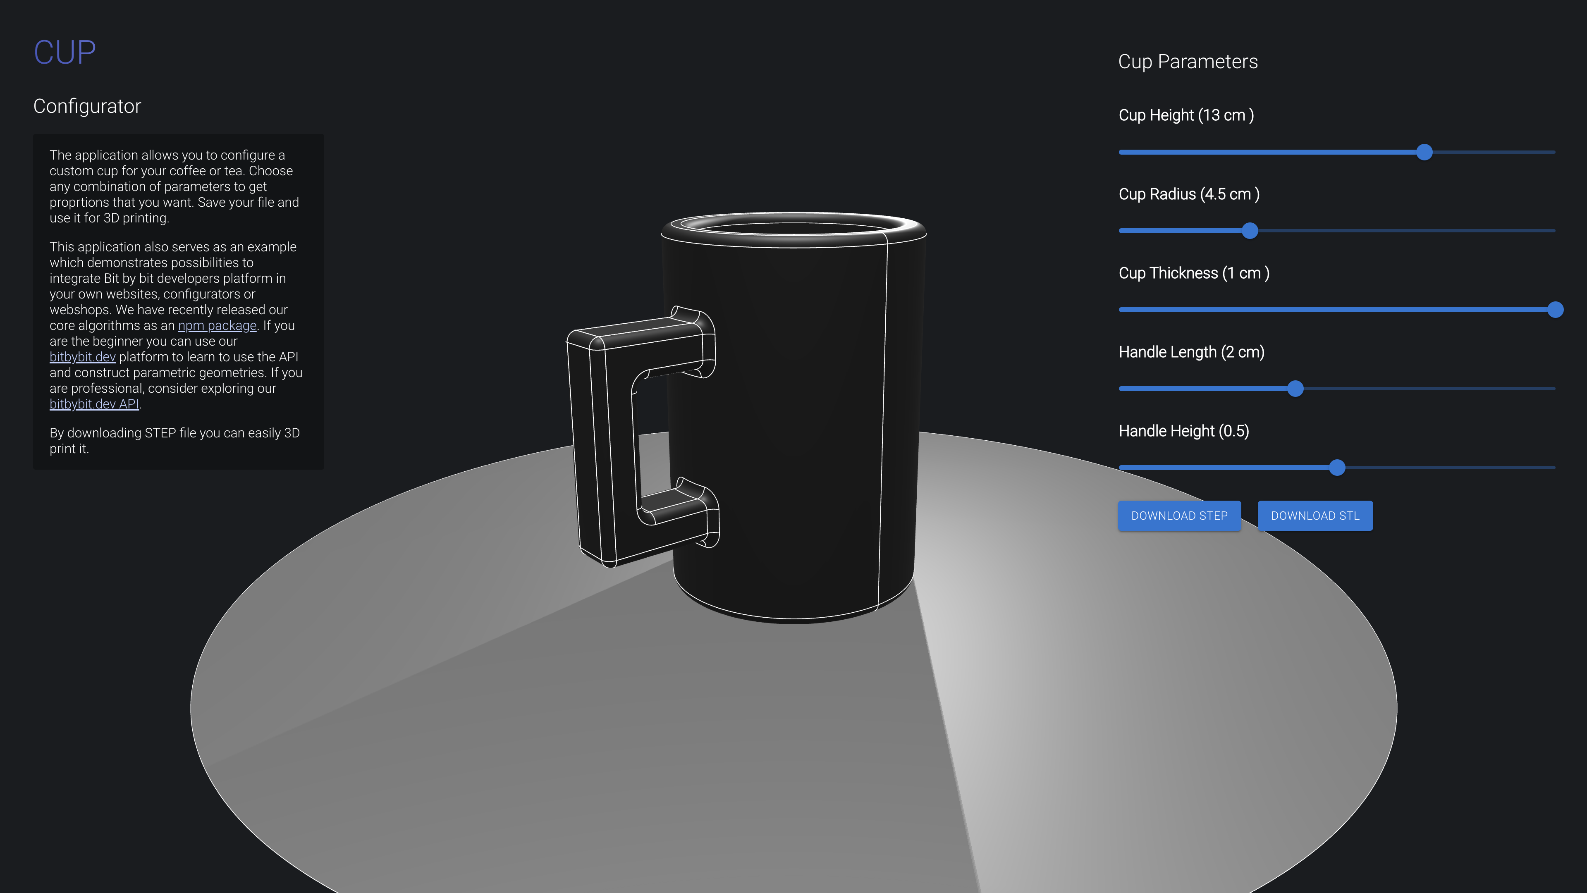Screen dimensions: 1587x893
Task: Click the 'Handle Length (2 cm)' label
Action: (x=1191, y=352)
